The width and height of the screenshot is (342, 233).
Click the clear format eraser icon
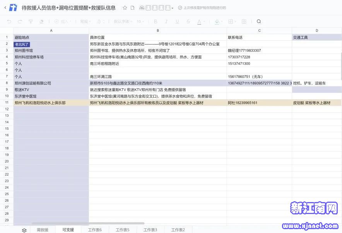(x=41, y=22)
